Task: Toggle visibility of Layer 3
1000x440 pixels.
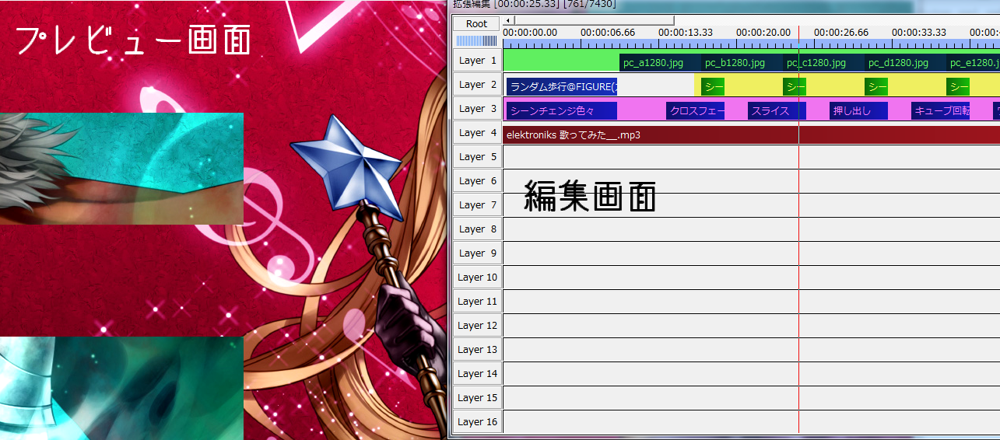Action: click(x=478, y=109)
